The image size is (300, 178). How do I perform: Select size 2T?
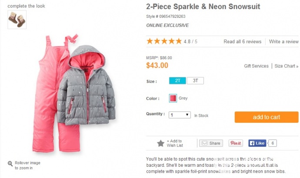(x=177, y=81)
